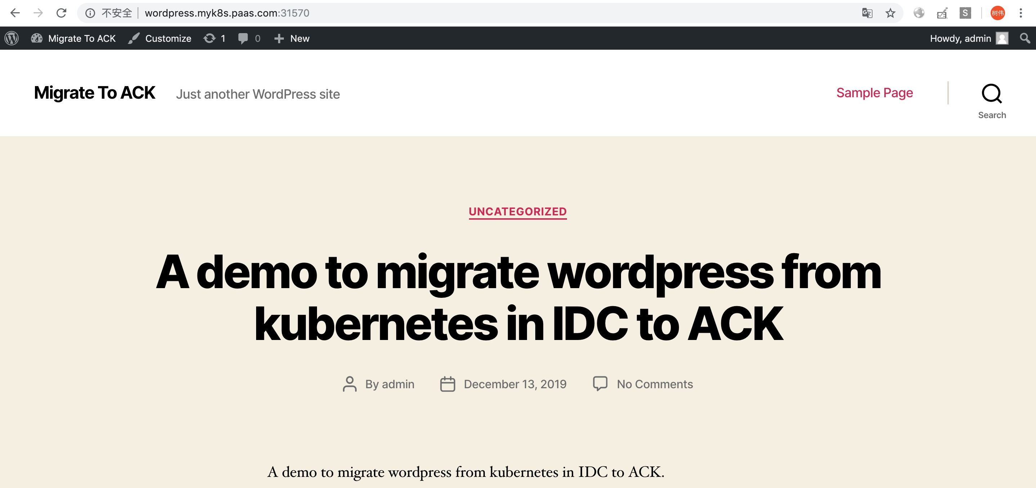The height and width of the screenshot is (488, 1036).
Task: Open No Comments link
Action: point(655,384)
